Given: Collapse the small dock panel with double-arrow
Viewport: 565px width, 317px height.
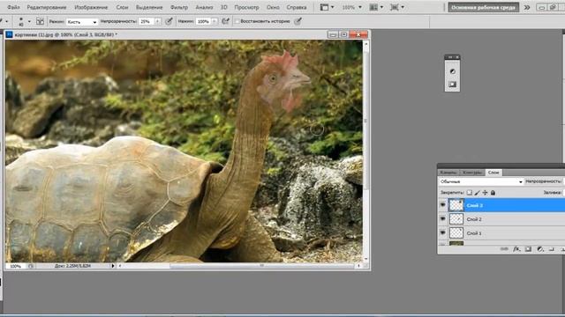Looking at the screenshot, I should [449, 56].
